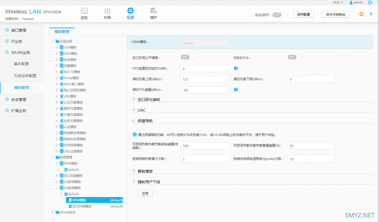The image size is (379, 222).
Task: Click the WLAN定位 folder icon
Action: pos(57,212)
